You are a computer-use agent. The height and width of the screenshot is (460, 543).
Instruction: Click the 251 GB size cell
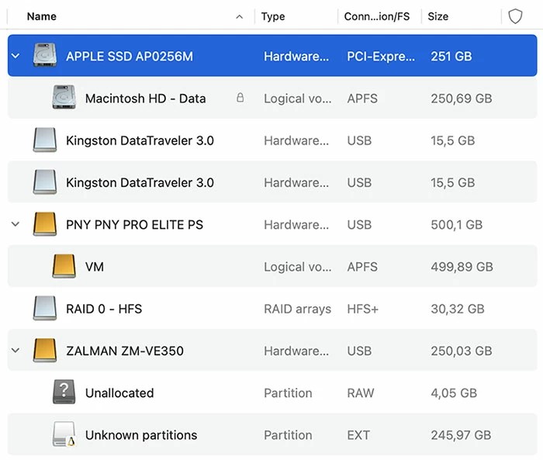451,56
